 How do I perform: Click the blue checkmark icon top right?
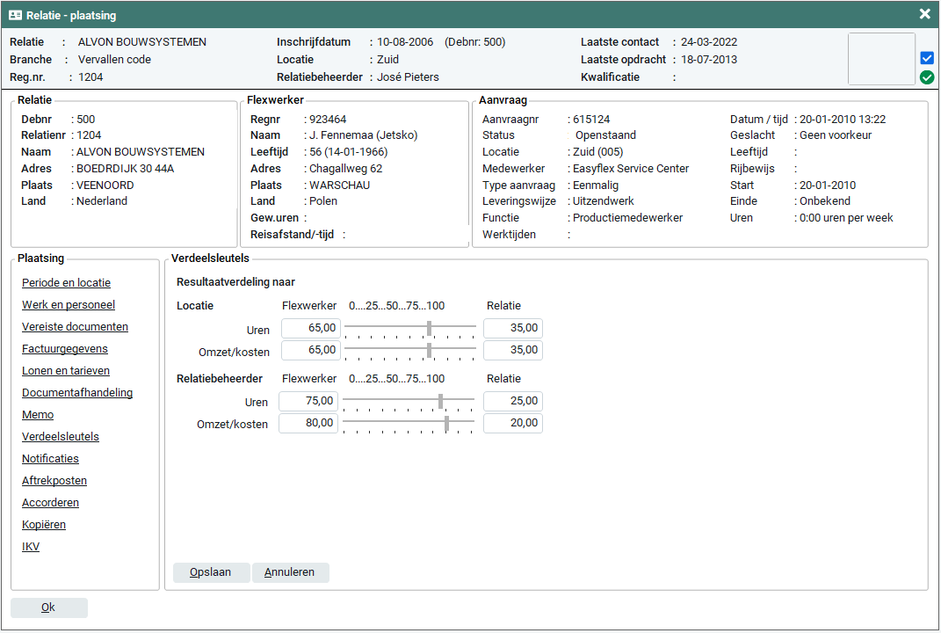tap(927, 58)
